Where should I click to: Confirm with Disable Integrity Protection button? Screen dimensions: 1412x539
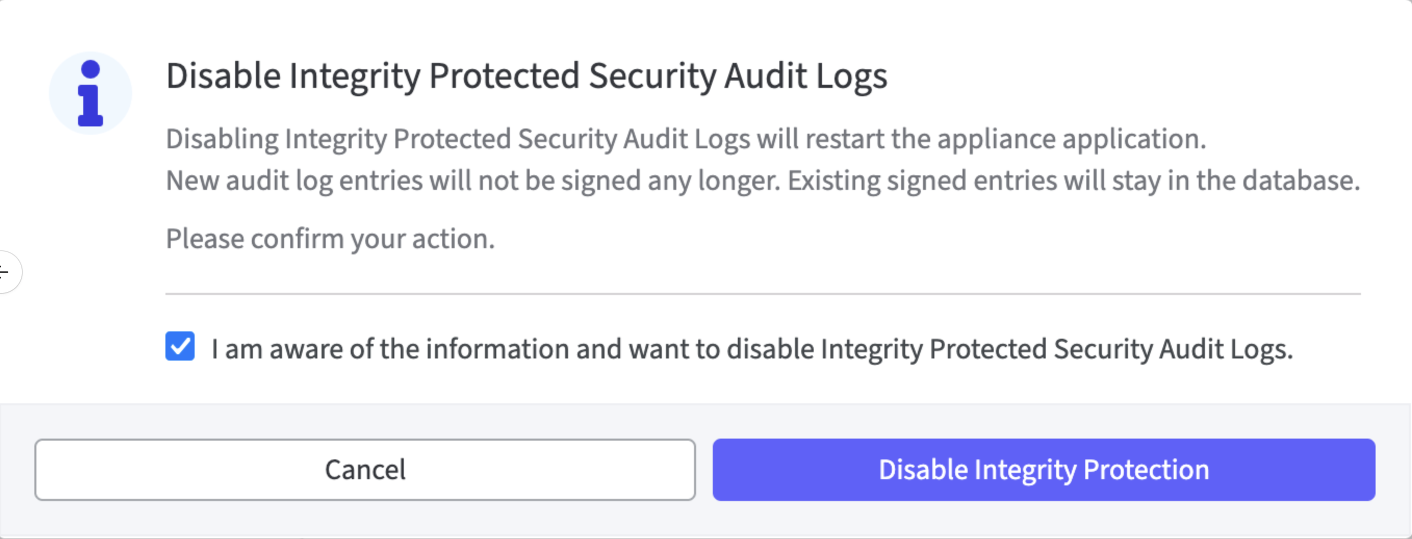(x=1043, y=470)
